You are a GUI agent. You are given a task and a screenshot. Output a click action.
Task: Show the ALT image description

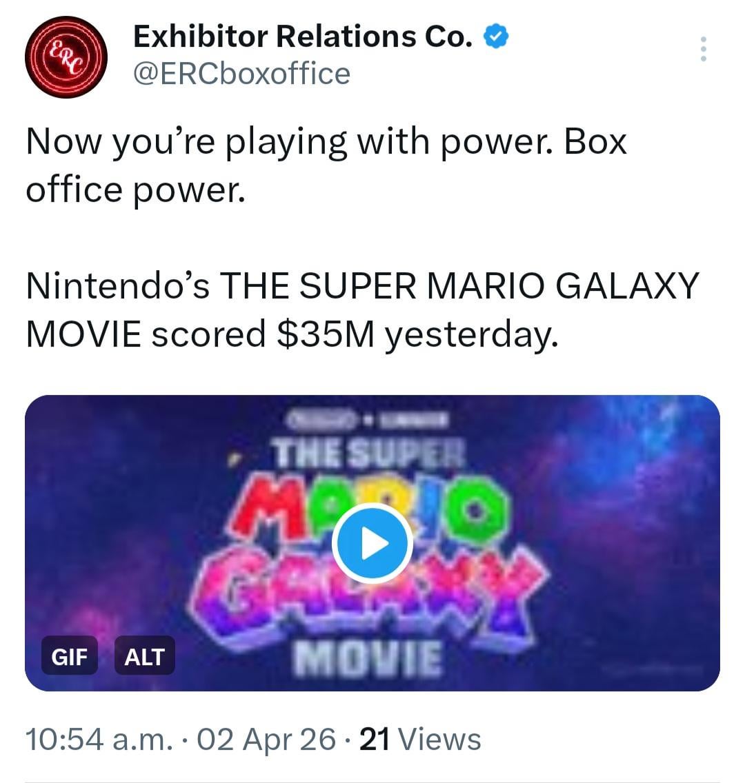click(x=144, y=656)
